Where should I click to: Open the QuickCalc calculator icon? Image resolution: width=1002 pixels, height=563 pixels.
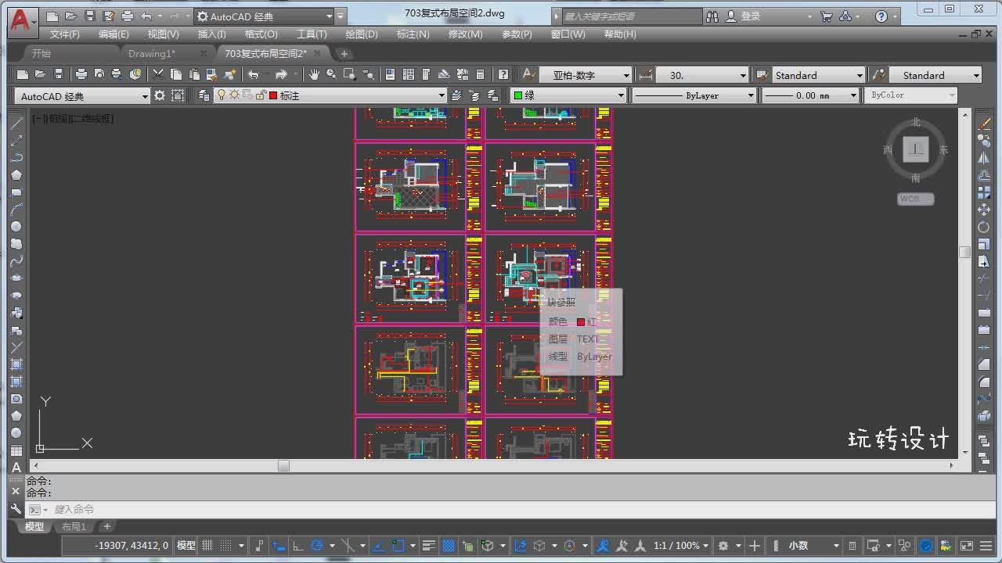pyautogui.click(x=481, y=74)
